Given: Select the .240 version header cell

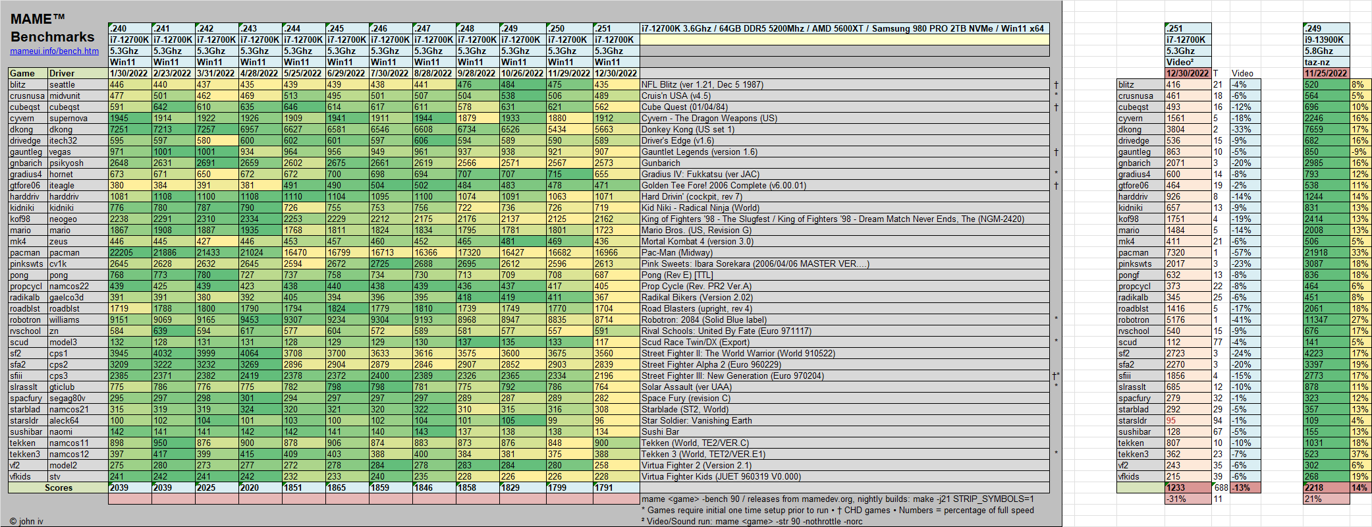Looking at the screenshot, I should (130, 28).
